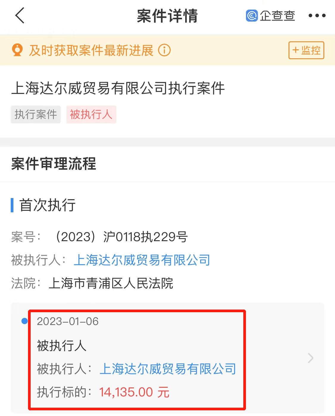This screenshot has height=416, width=335.
Task: Click the +监控 button
Action: click(x=306, y=50)
